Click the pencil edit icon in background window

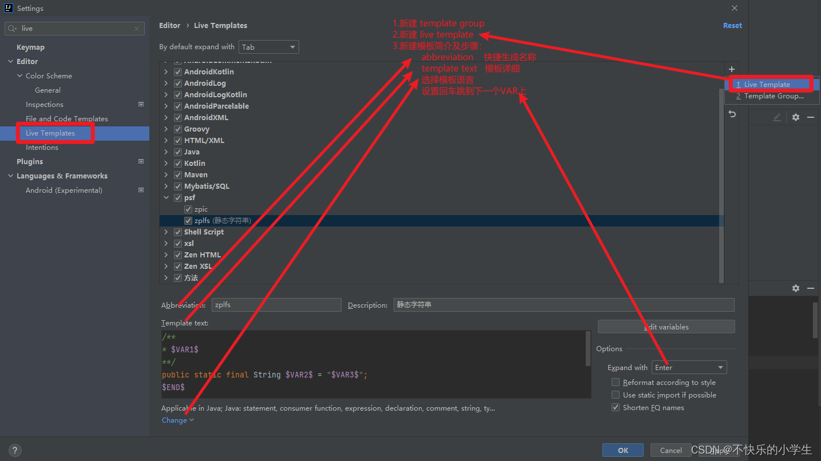(777, 117)
